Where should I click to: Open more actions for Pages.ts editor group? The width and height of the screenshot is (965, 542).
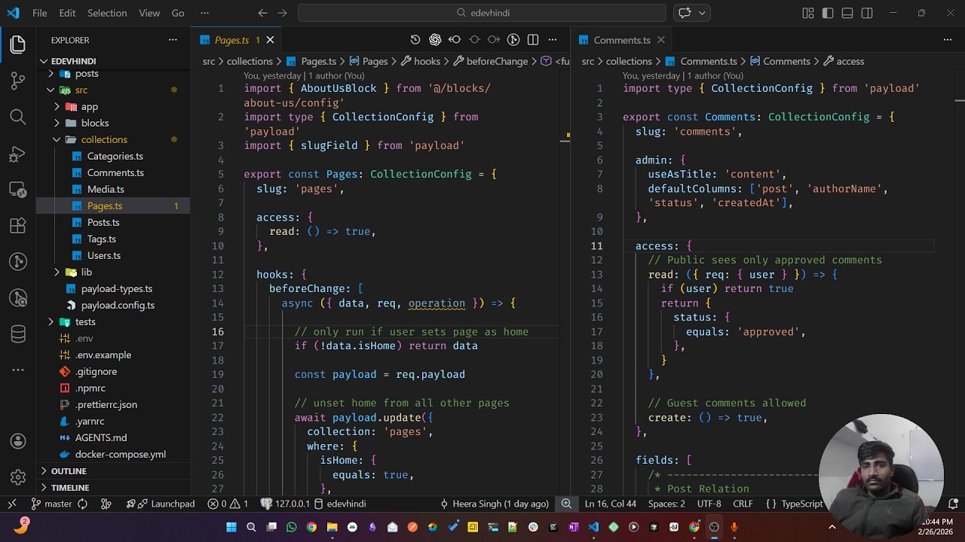pos(553,40)
